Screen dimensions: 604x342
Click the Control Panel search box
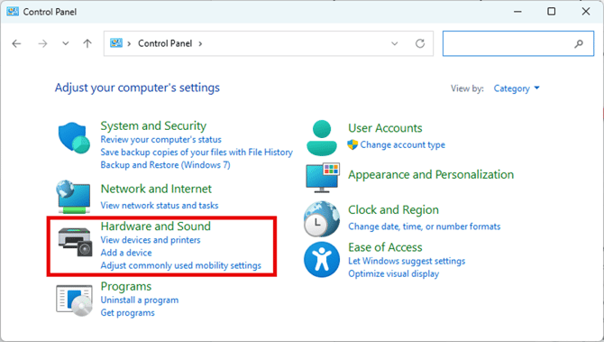coord(518,43)
